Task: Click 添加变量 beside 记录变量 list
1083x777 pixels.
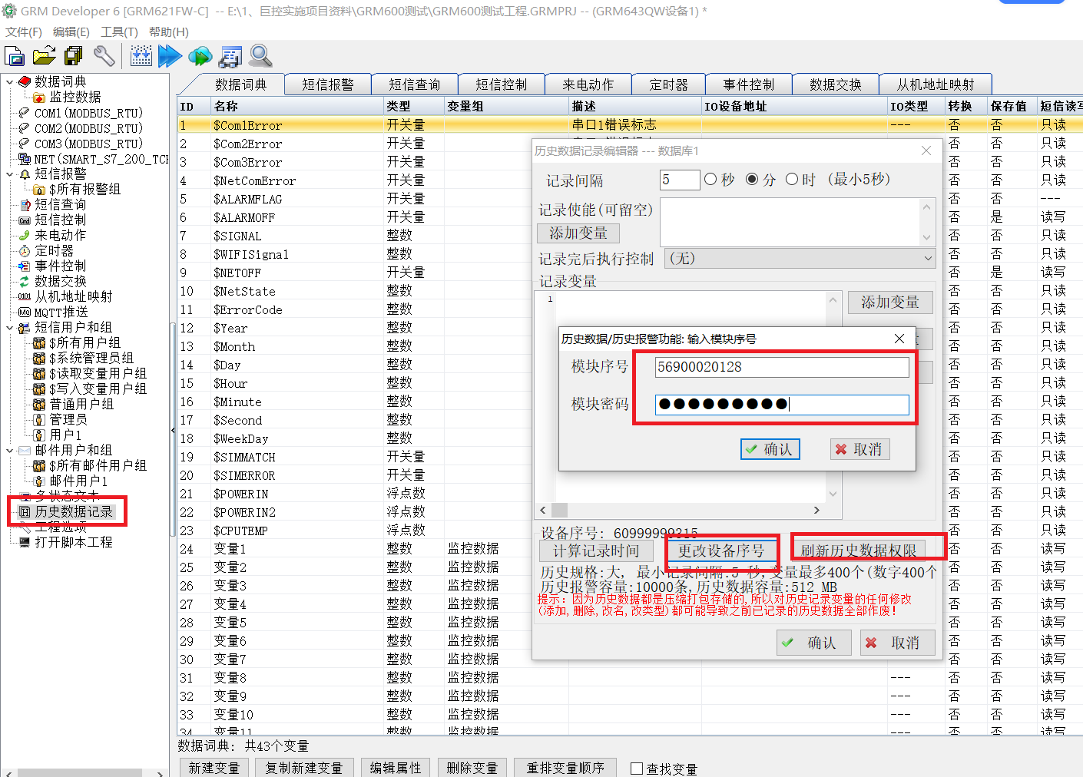Action: coord(890,303)
